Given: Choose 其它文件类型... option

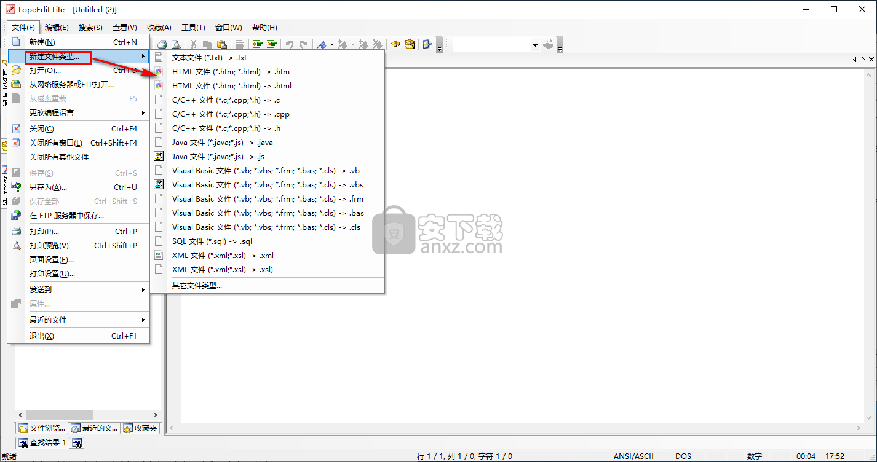Looking at the screenshot, I should tap(268, 285).
